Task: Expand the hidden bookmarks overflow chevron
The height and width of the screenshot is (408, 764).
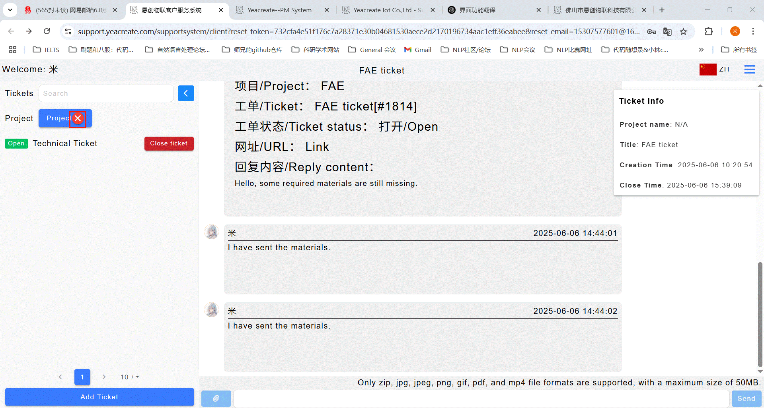Action: point(701,50)
